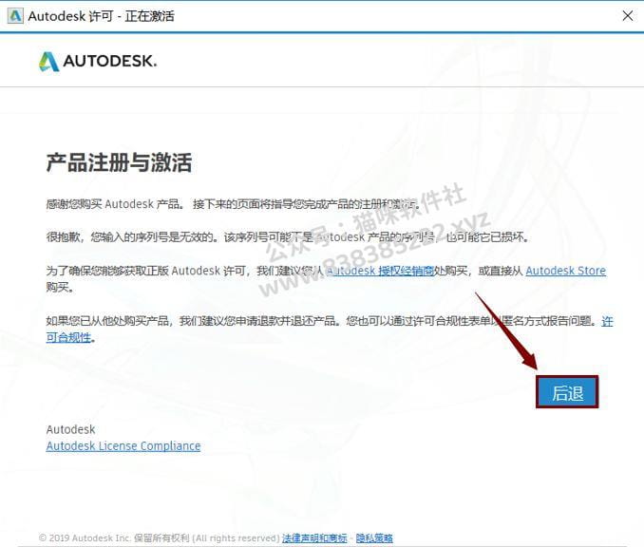Click the Autodesk title bar icon

coord(15,16)
